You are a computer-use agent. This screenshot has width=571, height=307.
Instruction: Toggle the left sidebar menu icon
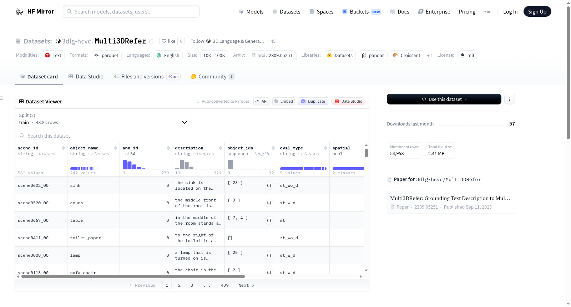(1, 98)
